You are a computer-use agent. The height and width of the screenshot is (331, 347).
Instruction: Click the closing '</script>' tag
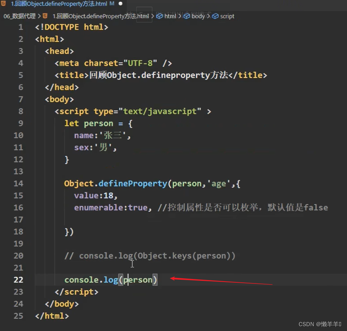click(x=77, y=292)
